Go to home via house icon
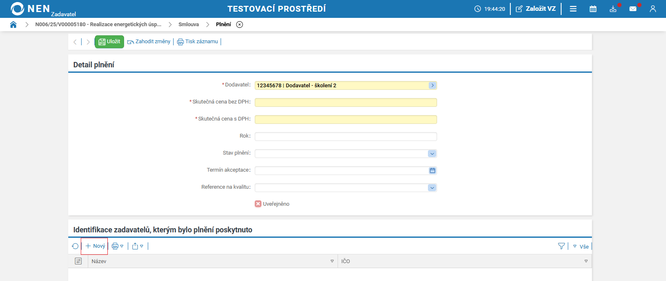 pos(13,25)
